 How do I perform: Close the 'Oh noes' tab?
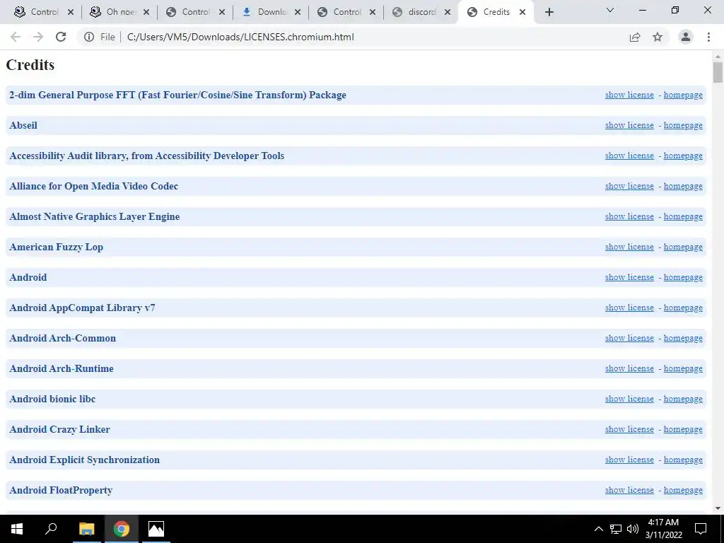pos(146,12)
